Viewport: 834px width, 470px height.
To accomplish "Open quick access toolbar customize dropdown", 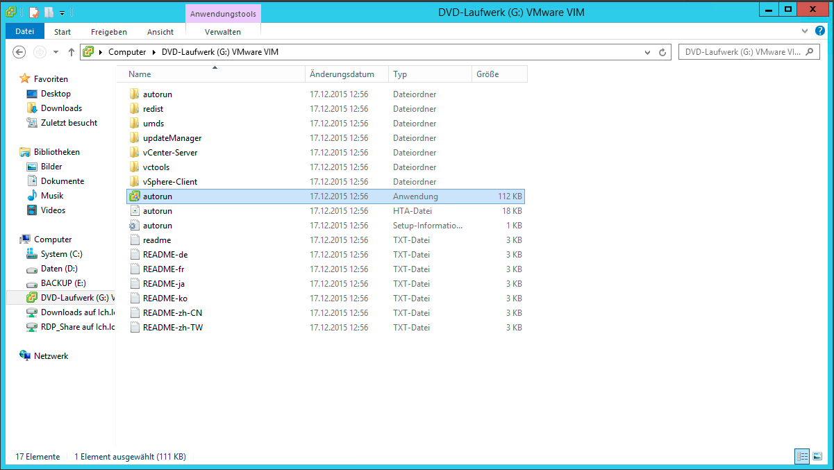I will pyautogui.click(x=62, y=12).
